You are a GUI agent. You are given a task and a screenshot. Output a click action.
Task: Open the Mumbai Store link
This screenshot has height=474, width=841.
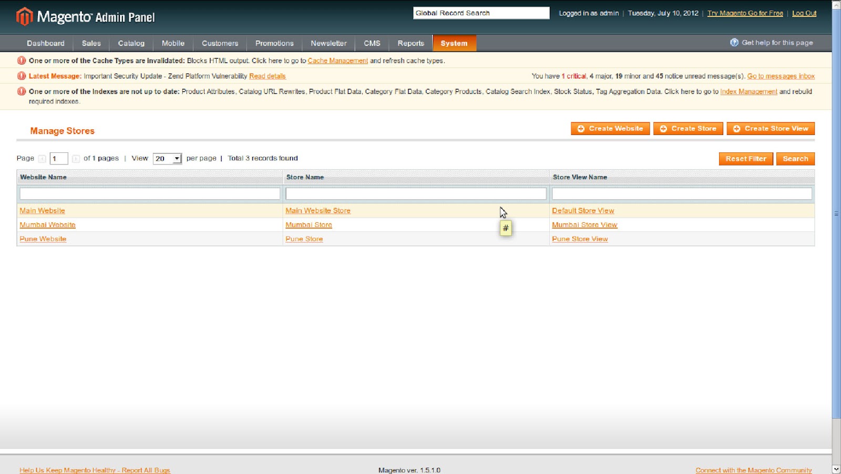pyautogui.click(x=309, y=225)
